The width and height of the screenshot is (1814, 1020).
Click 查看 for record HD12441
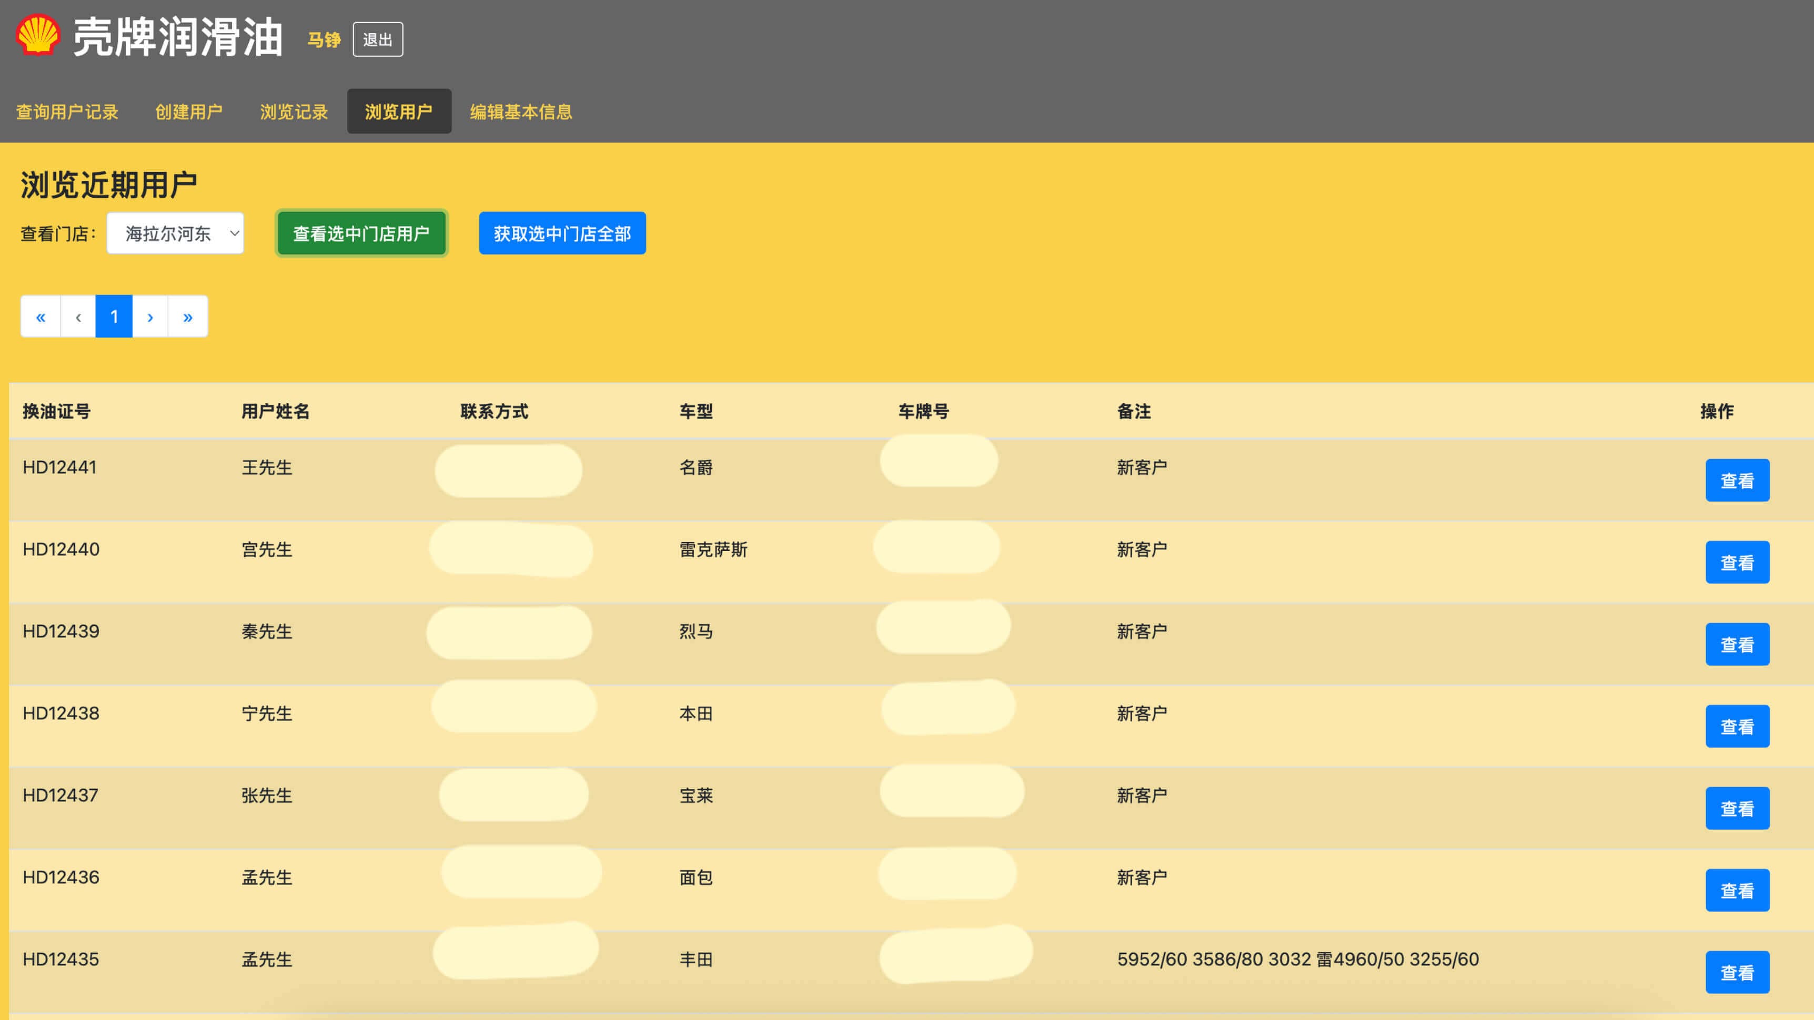coord(1737,481)
